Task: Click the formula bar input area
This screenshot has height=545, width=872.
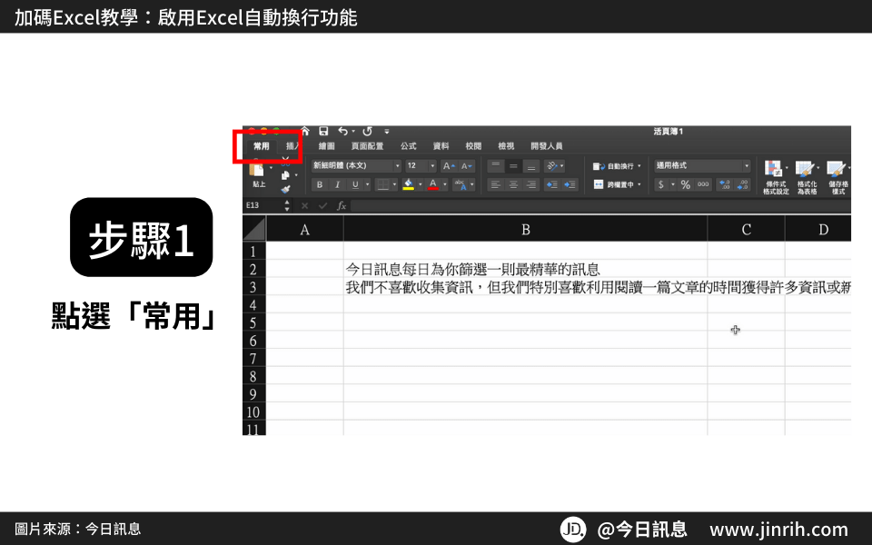Action: click(x=600, y=206)
